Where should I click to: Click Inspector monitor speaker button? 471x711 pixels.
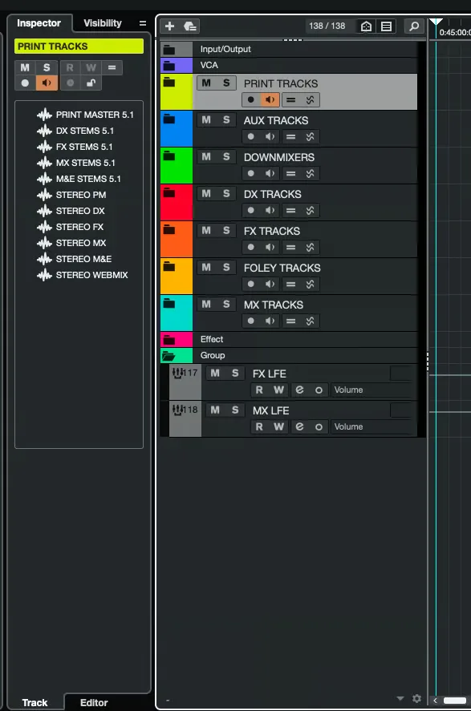pos(47,83)
